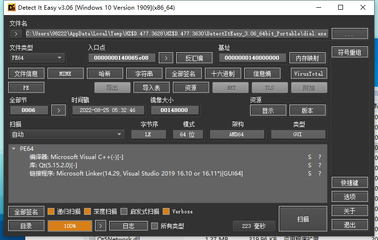Click the 基址 base address field
Viewport: 378px width, 240px height.
pos(252,58)
